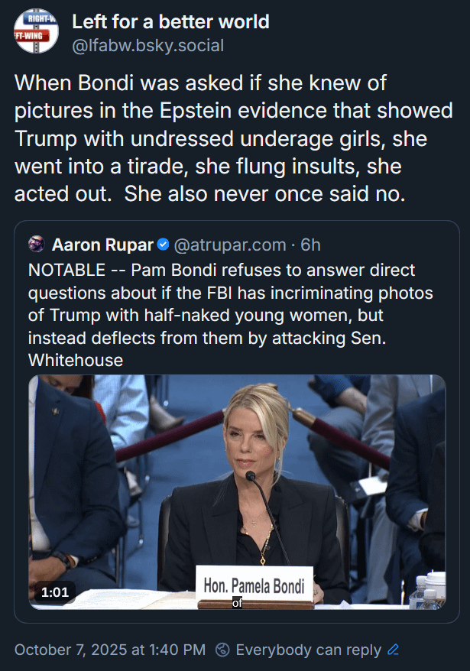This screenshot has height=671, width=470.
Task: Click the video caption text at bottom
Action: point(237,603)
